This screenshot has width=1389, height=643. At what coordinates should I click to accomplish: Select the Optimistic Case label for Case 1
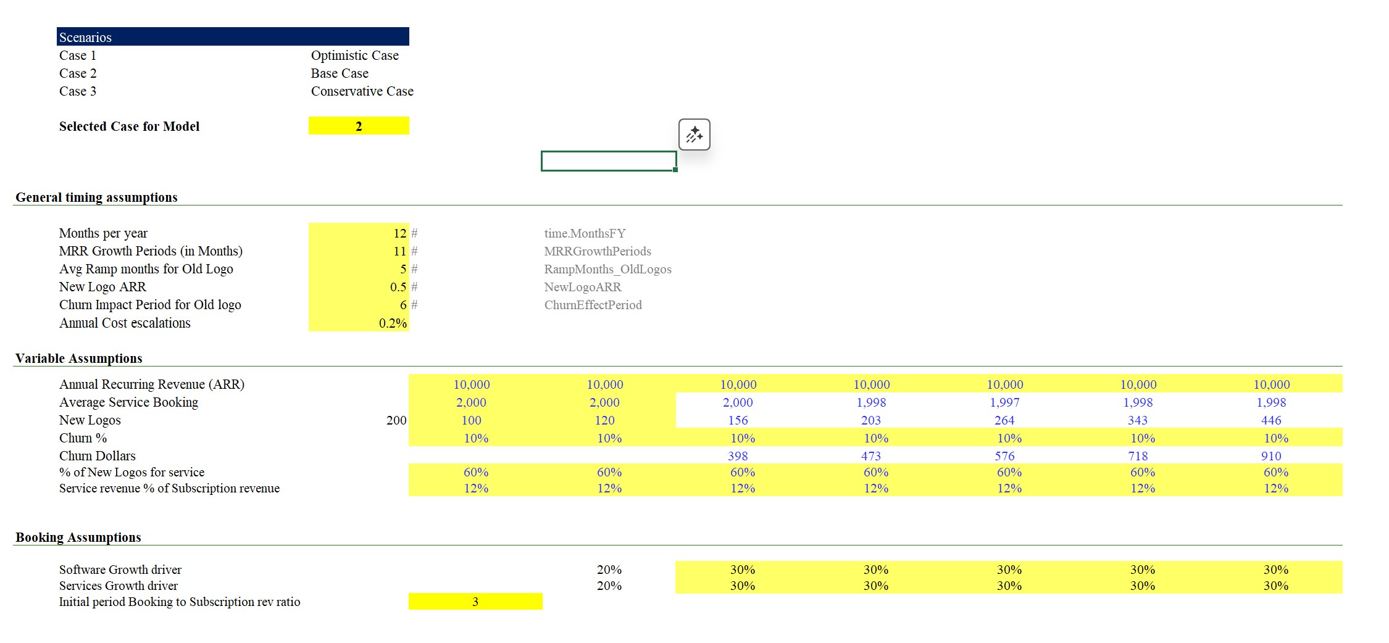pos(354,55)
